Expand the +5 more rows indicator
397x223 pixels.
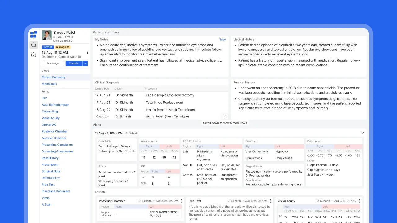tap(225, 116)
